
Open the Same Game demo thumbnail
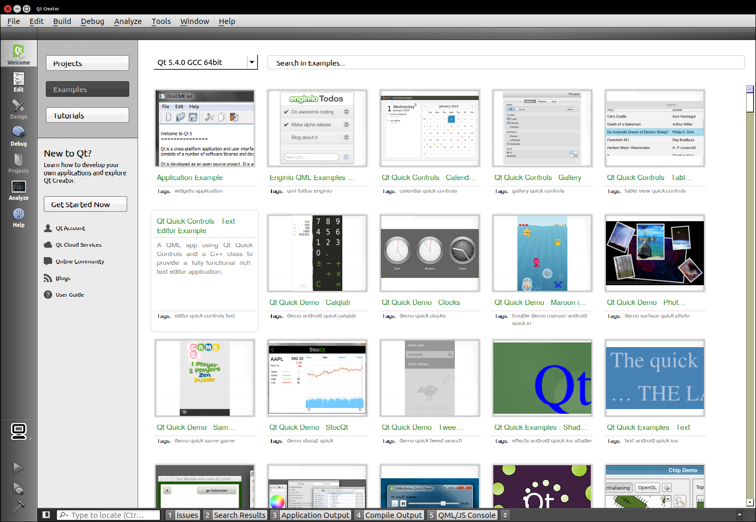[x=205, y=378]
